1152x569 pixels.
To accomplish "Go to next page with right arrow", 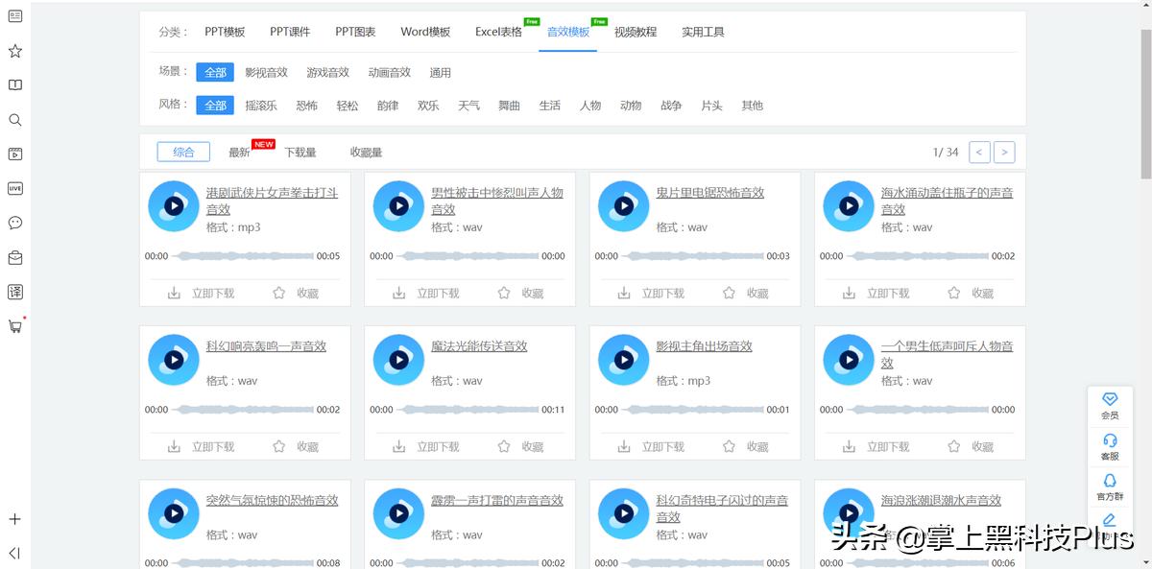I will coord(1004,152).
